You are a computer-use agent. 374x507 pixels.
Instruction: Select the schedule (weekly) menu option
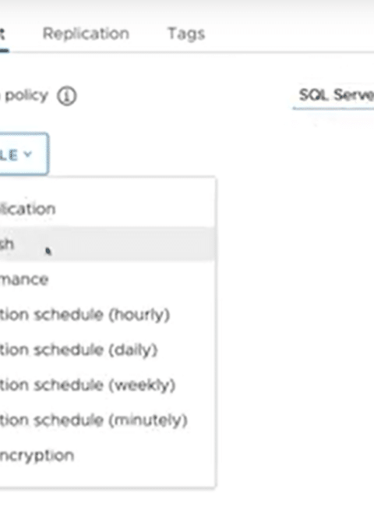tap(108, 385)
